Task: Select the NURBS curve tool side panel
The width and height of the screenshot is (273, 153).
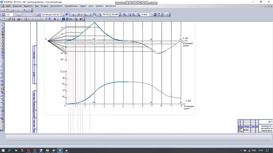Action: tap(2, 96)
